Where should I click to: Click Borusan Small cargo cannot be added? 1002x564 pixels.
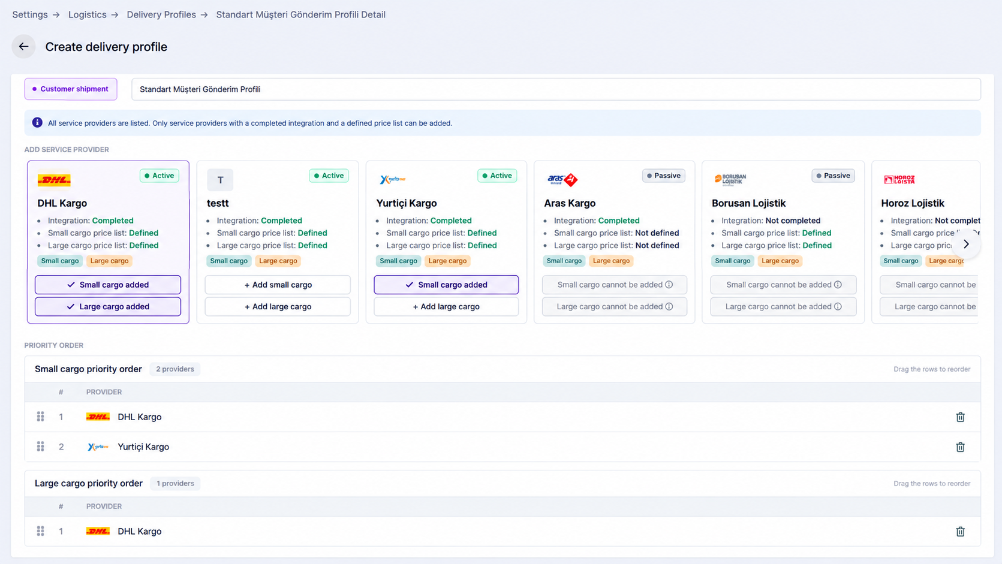(783, 285)
